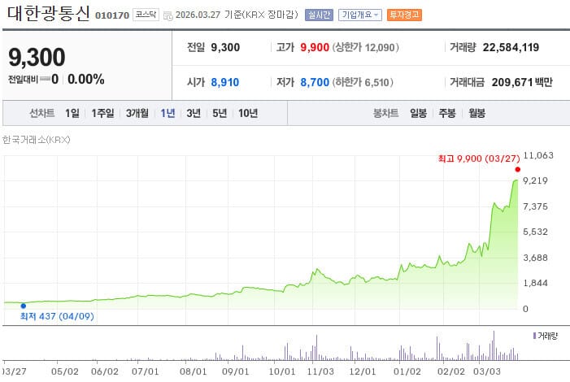Switch to 주봉 candlestick chart

tap(446, 114)
